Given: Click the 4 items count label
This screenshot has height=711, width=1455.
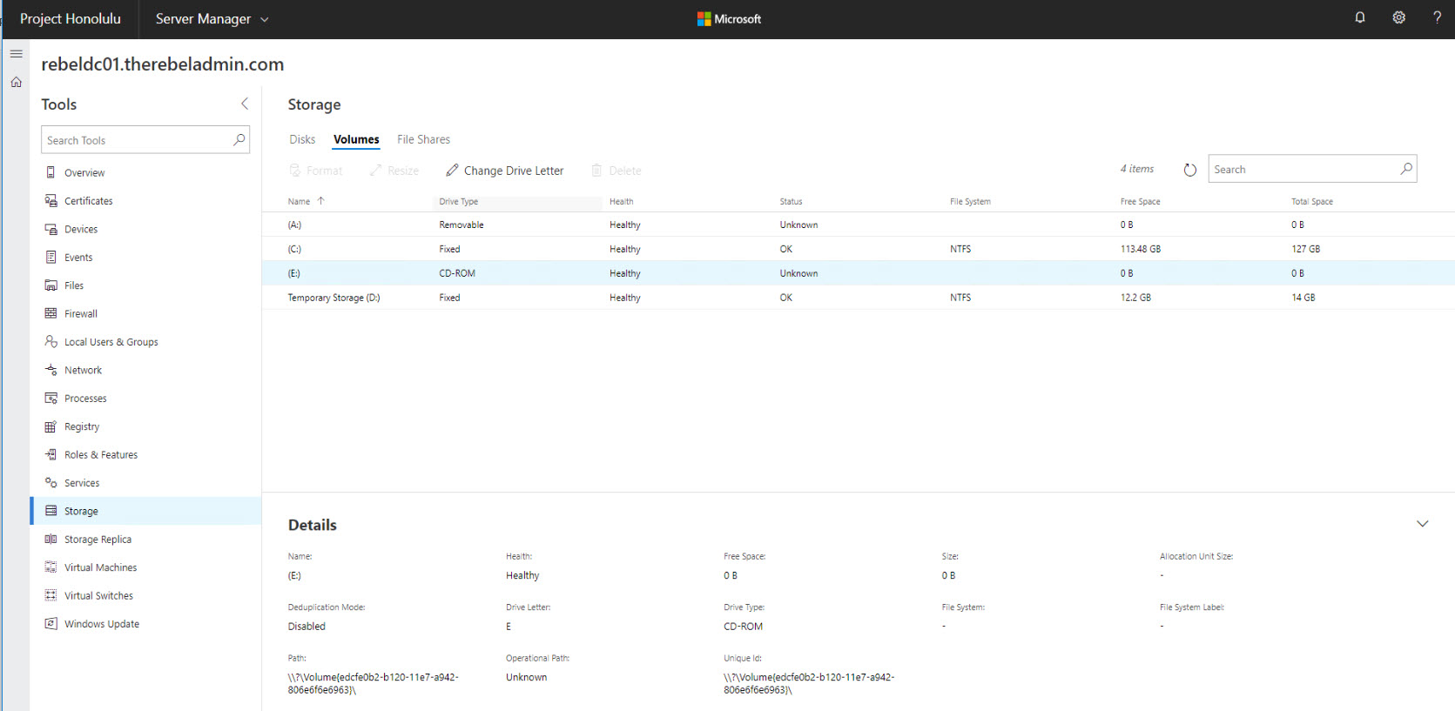Looking at the screenshot, I should click(1137, 169).
